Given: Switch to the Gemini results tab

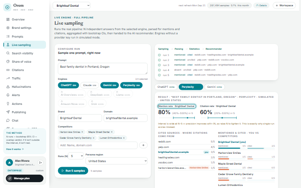Looking at the screenshot, I should 214,87.
